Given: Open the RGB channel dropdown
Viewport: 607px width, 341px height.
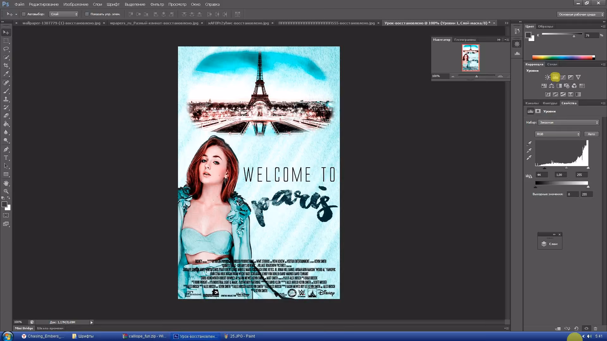Looking at the screenshot, I should [558, 134].
